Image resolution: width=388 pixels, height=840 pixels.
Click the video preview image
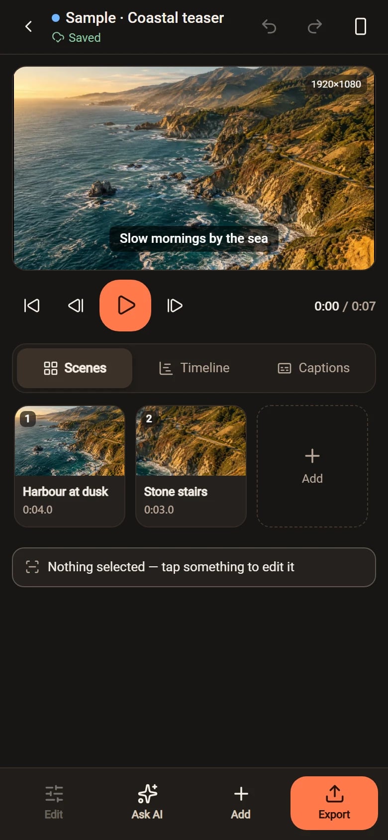pyautogui.click(x=194, y=168)
